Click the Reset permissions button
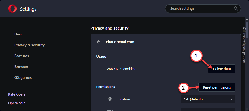The image size is (249, 111). [217, 87]
